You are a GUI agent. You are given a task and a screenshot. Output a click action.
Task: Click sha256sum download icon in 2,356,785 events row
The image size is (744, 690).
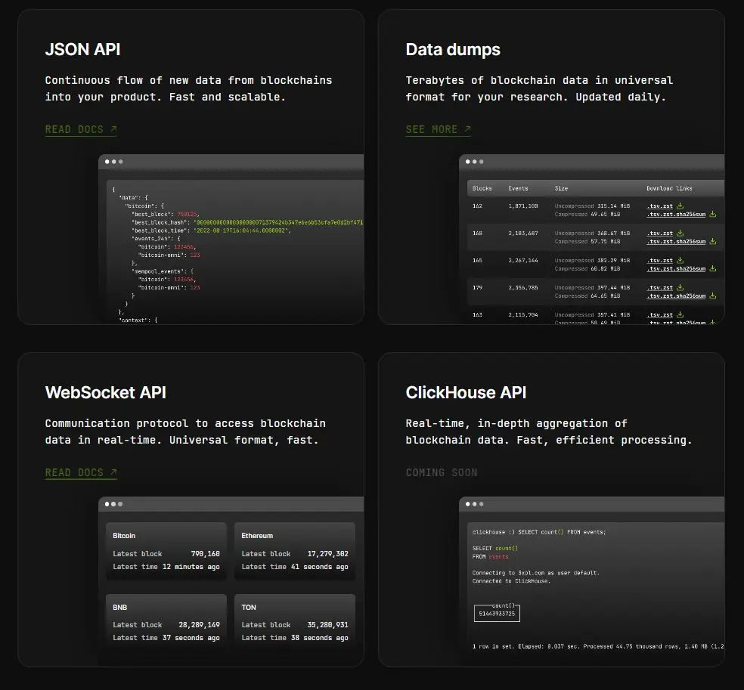click(712, 296)
